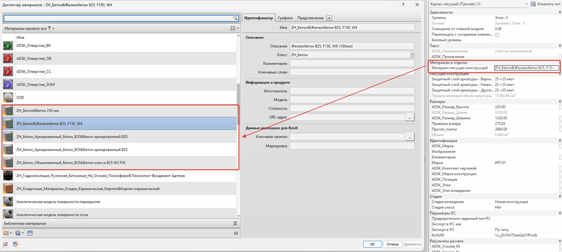
Task: Click icon of Аналитическая модель поверхности перекрытия
Action: (x=8, y=201)
